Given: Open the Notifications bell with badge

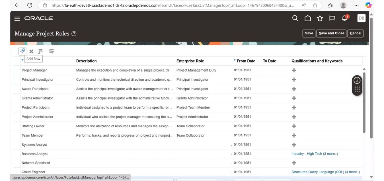Looking at the screenshot, I should click(x=344, y=18).
